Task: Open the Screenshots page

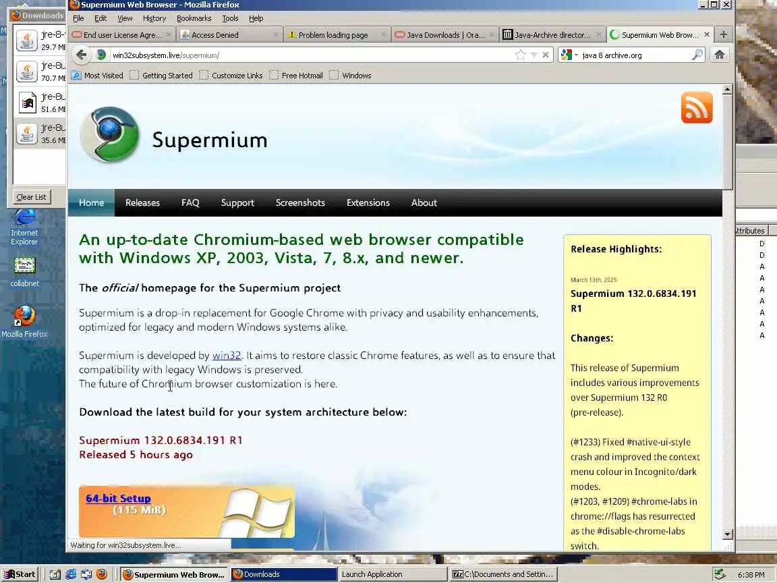Action: 300,202
